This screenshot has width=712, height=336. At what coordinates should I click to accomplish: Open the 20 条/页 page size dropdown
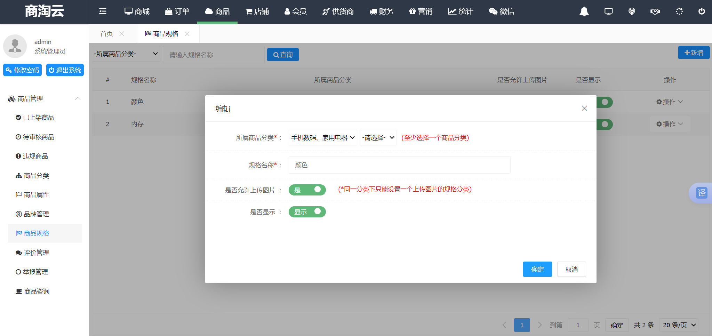coord(679,325)
